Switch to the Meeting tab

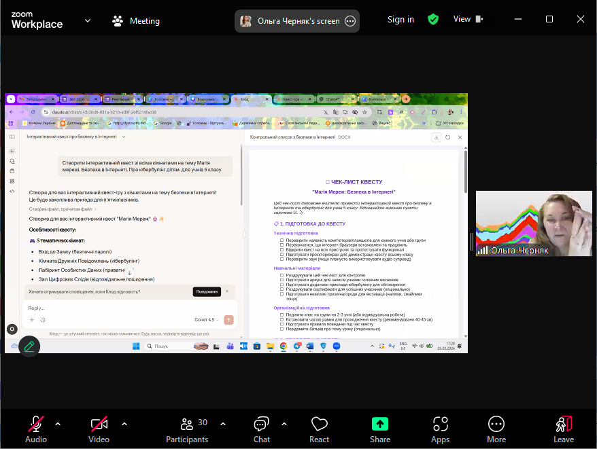[136, 21]
